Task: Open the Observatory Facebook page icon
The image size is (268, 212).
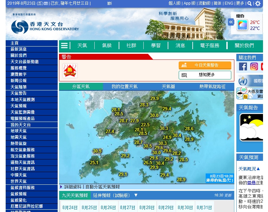Action: [243, 66]
